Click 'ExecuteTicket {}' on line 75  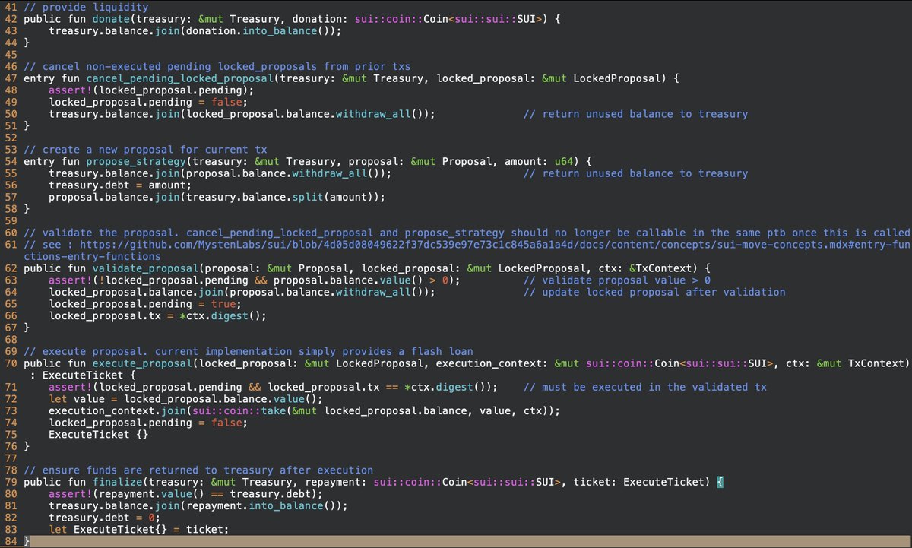[x=99, y=435]
